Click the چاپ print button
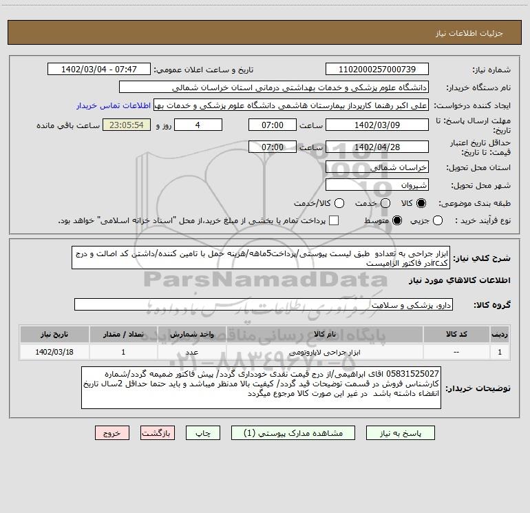 pos(203,433)
